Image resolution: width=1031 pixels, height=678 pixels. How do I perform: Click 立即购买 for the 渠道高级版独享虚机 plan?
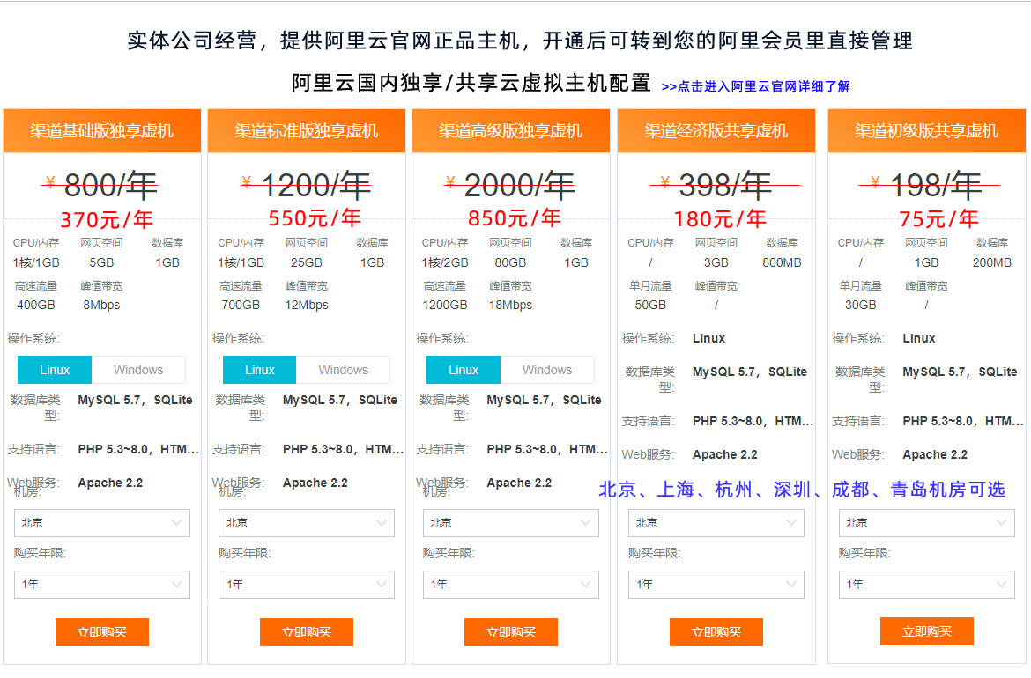(511, 632)
